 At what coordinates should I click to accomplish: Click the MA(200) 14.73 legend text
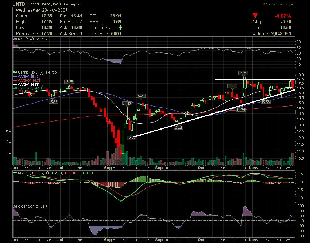29,80
